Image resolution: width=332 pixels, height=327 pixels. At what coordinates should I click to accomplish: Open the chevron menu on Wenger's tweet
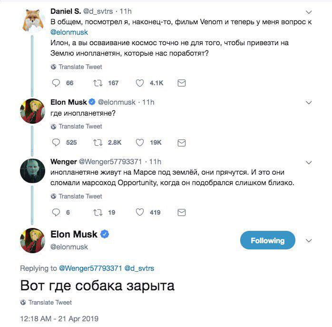[309, 162]
